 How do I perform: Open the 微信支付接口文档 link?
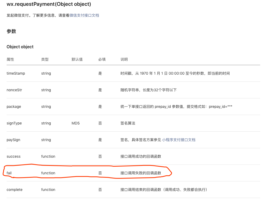click(84, 15)
